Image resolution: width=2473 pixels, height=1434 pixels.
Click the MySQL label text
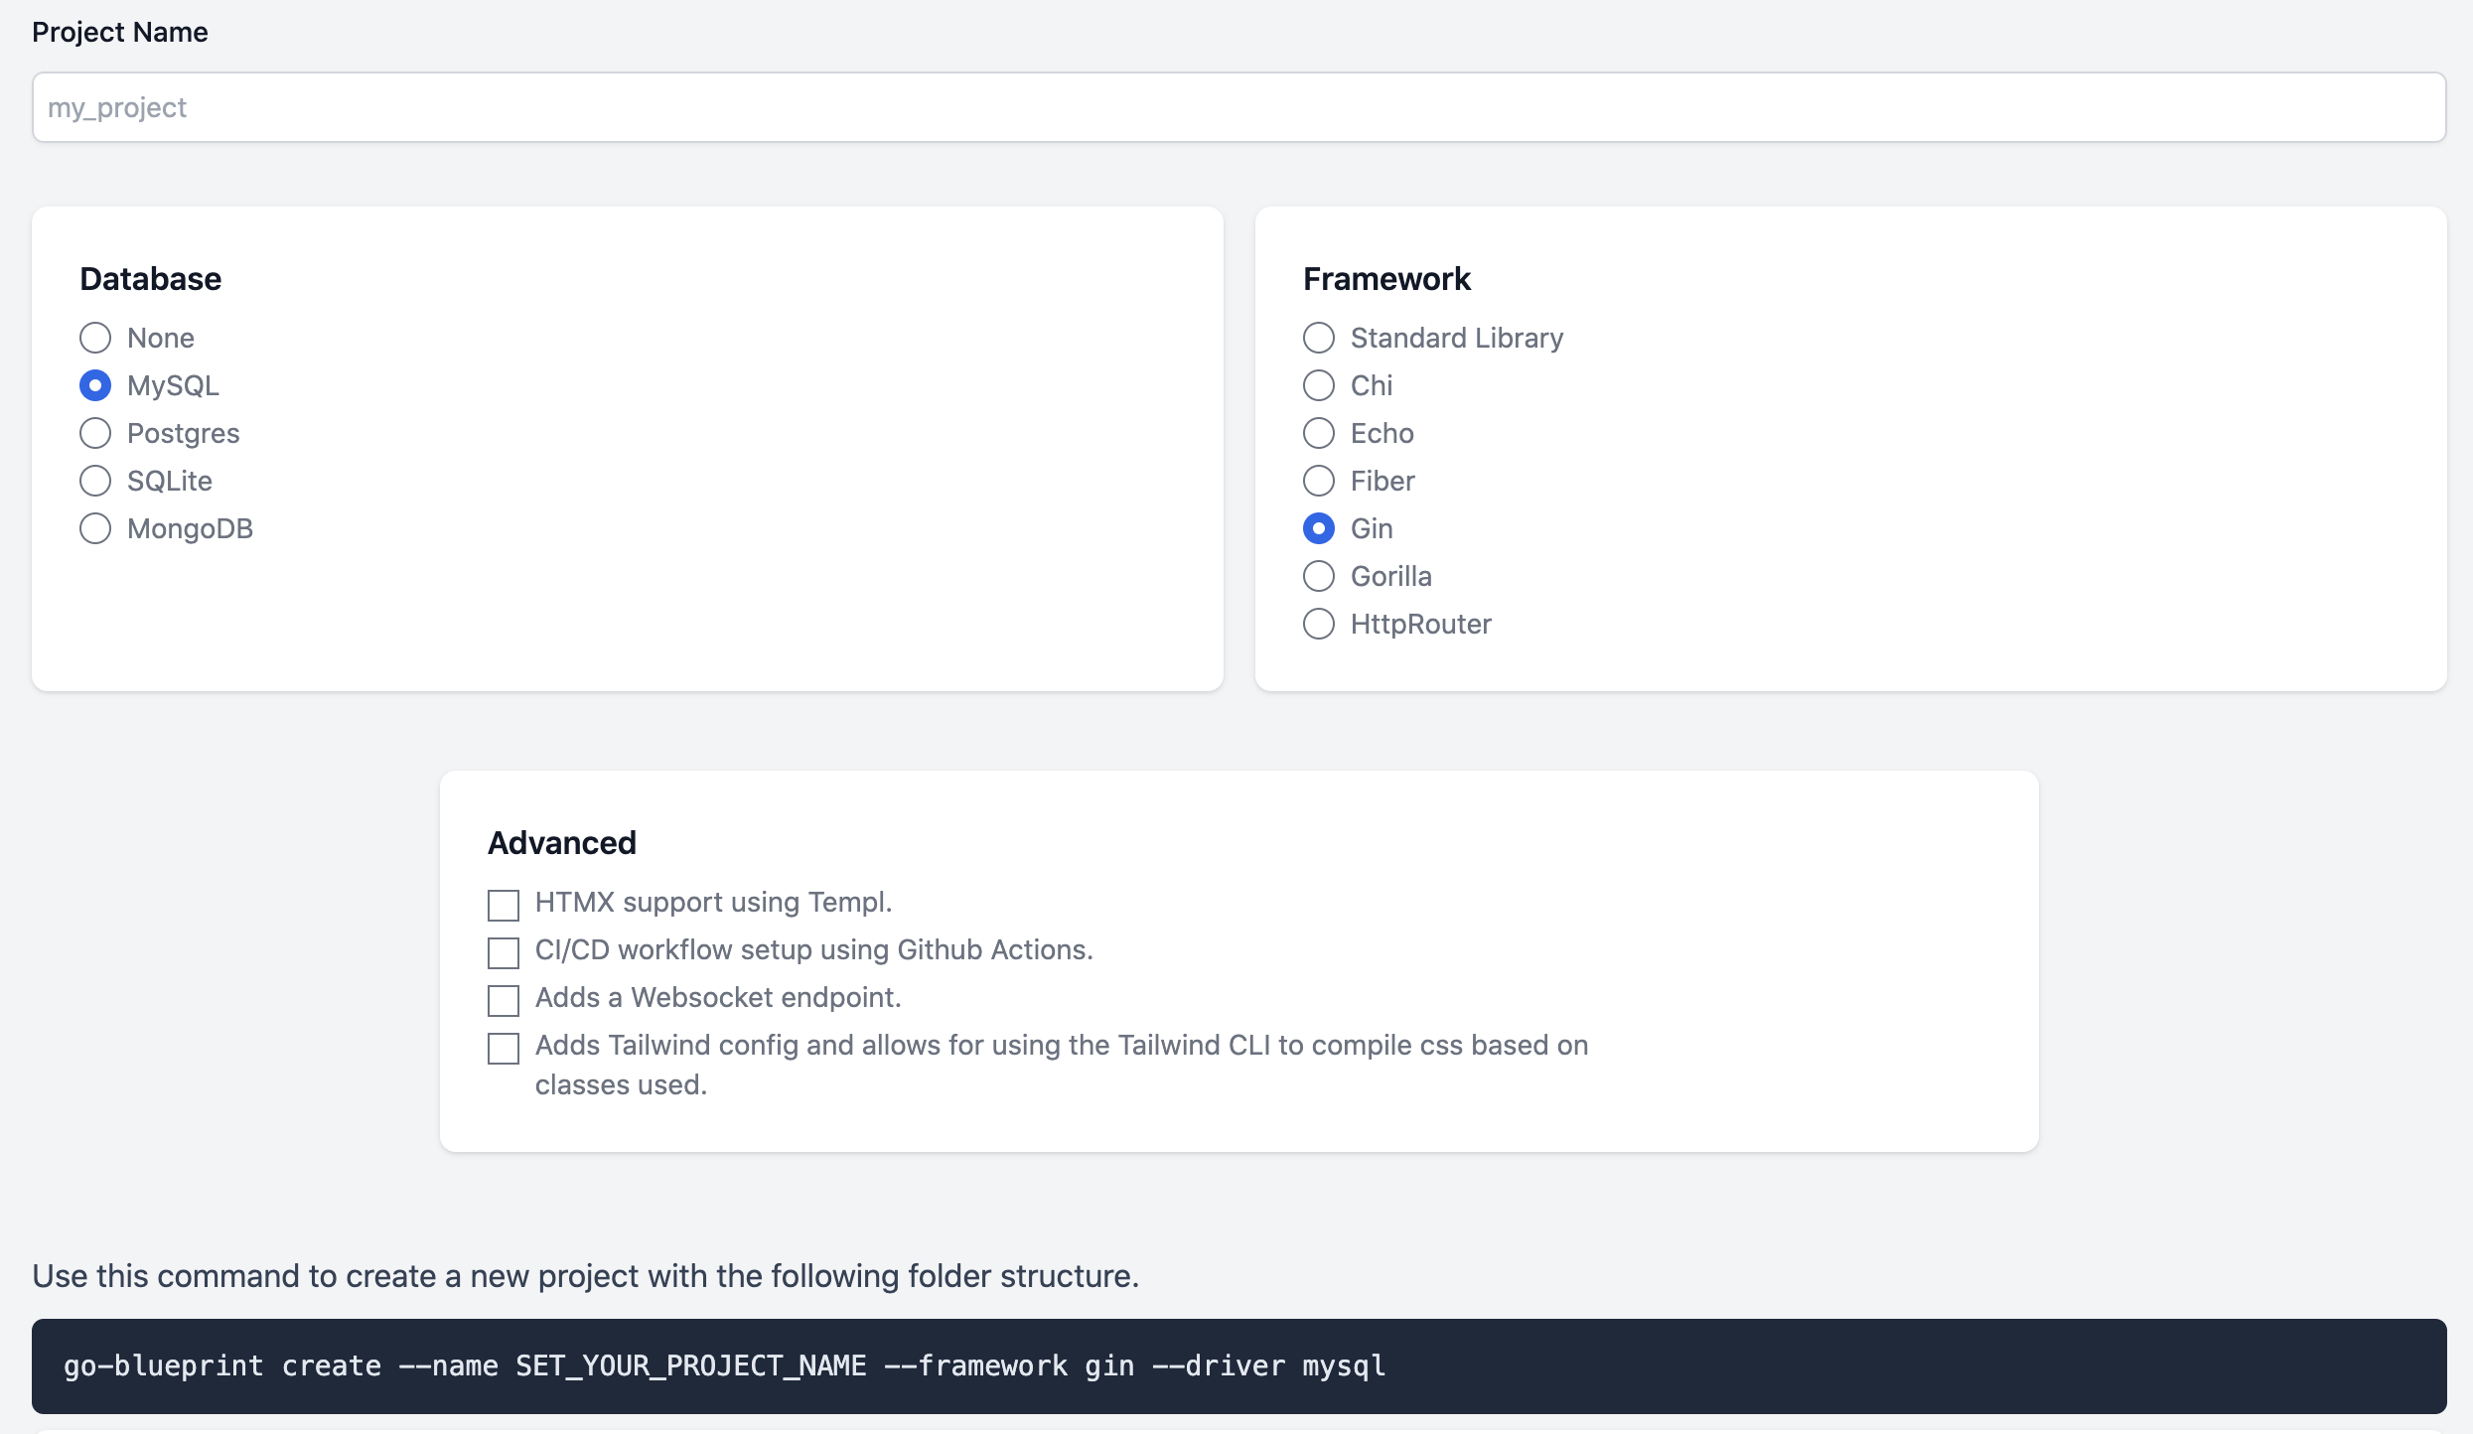click(173, 385)
